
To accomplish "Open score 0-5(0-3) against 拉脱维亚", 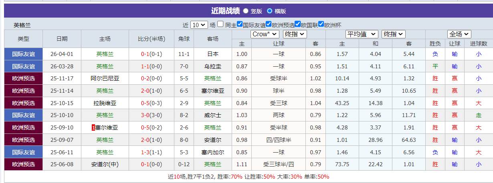I will [x=152, y=103].
